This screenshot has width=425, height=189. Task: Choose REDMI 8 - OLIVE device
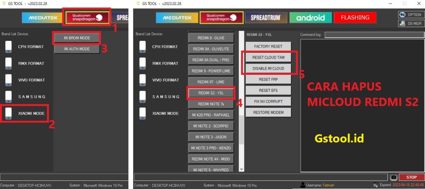click(x=211, y=38)
